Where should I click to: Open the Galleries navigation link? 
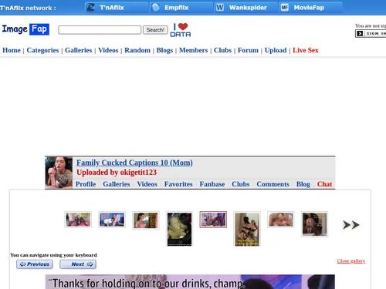pos(79,50)
